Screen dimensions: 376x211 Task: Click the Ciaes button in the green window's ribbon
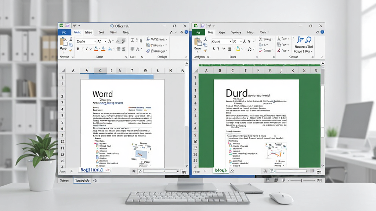(x=266, y=51)
